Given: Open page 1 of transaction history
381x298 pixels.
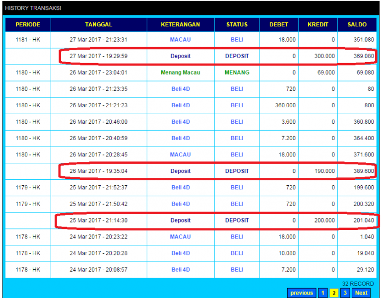Looking at the screenshot, I should point(323,293).
